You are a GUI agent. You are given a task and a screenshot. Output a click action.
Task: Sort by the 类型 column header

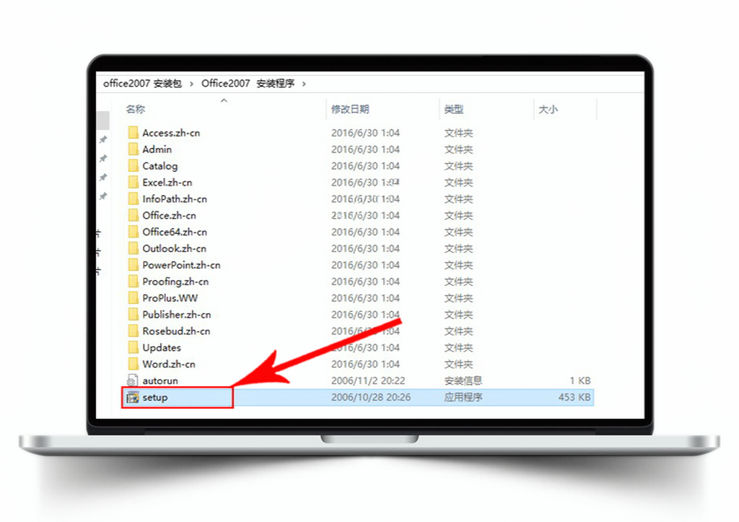[453, 110]
